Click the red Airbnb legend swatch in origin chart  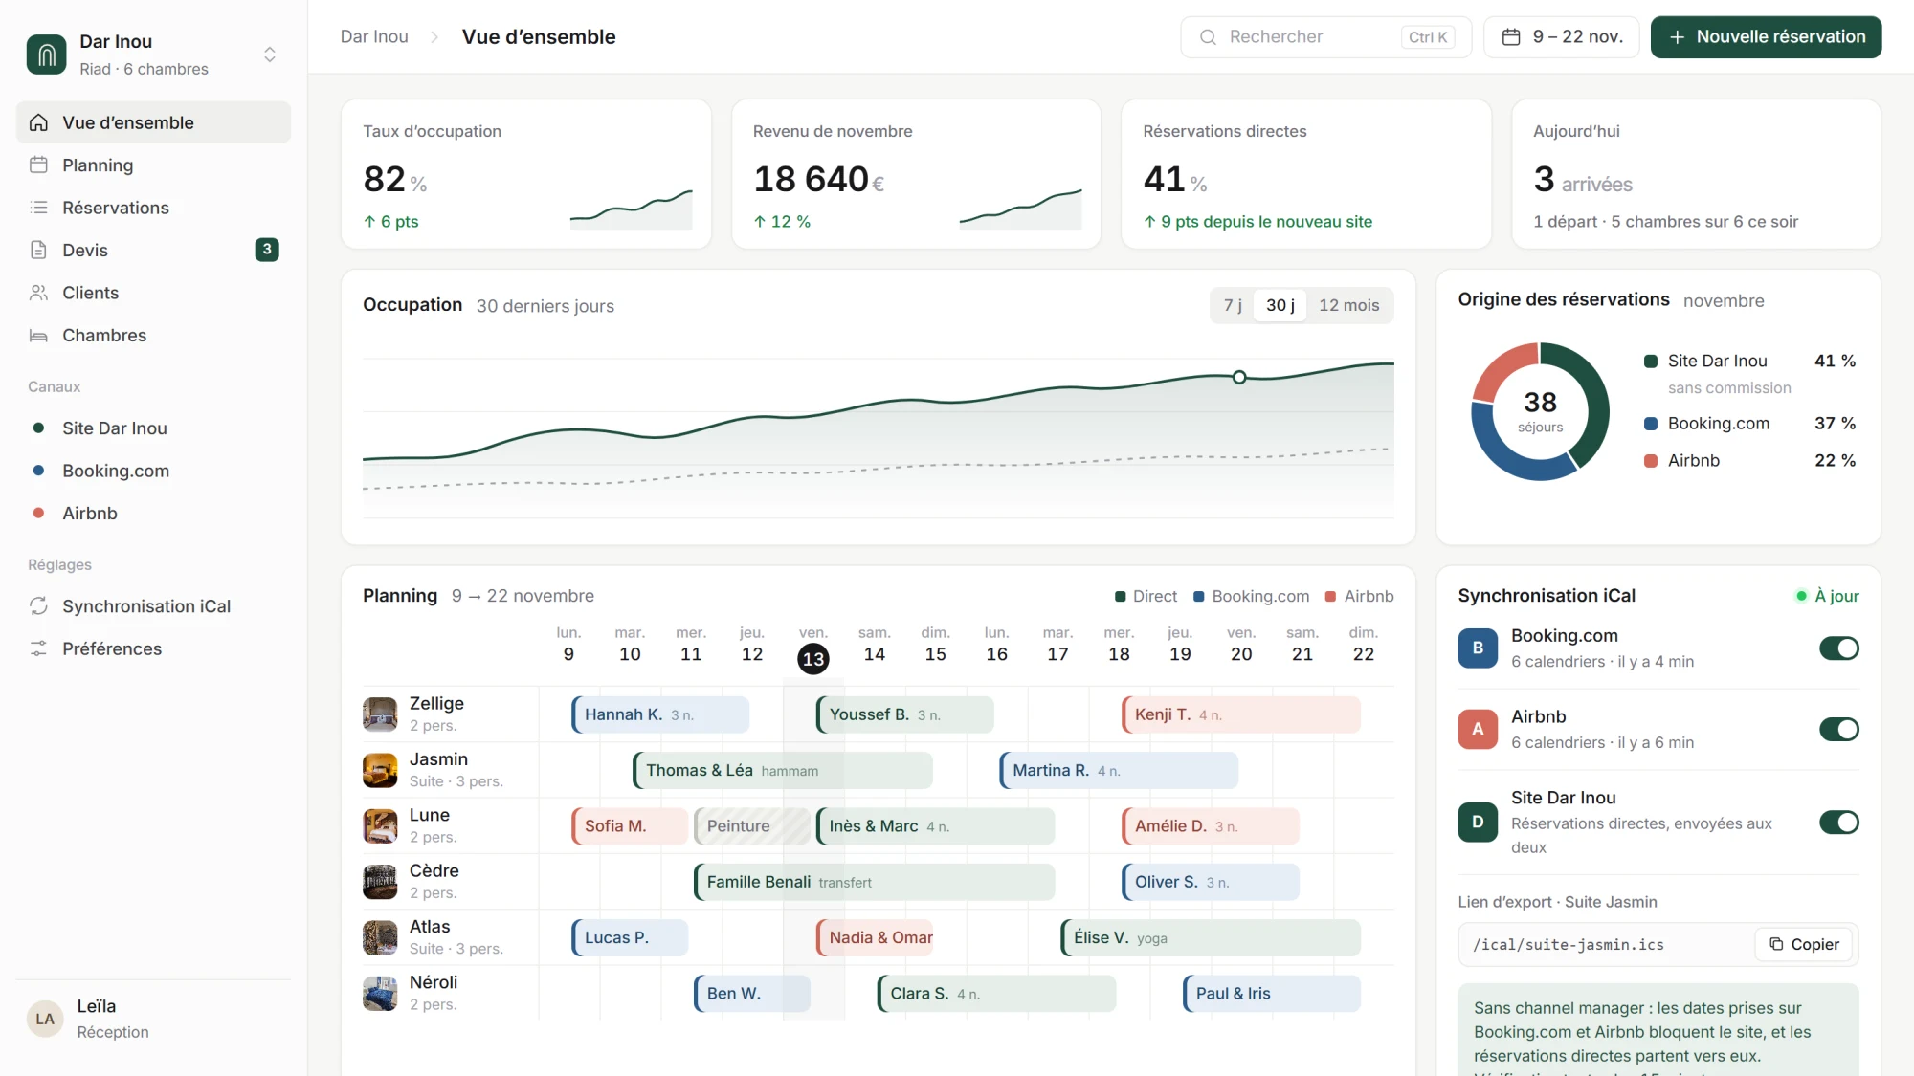click(1650, 460)
